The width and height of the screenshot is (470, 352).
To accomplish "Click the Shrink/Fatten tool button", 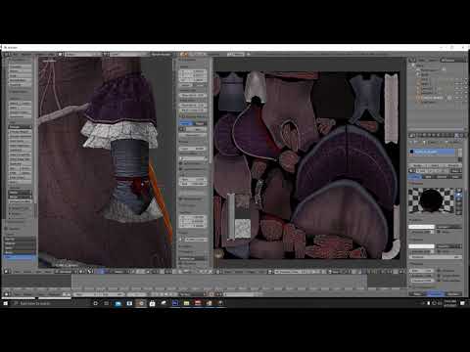I will [x=20, y=80].
